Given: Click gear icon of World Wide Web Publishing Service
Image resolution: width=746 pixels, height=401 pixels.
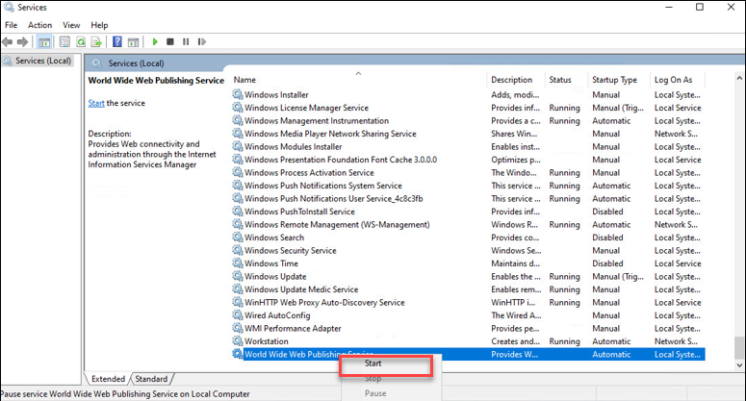Looking at the screenshot, I should coord(238,354).
